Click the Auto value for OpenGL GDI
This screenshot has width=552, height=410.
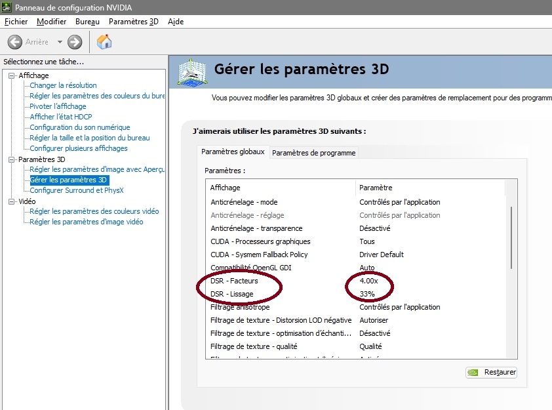pos(367,268)
